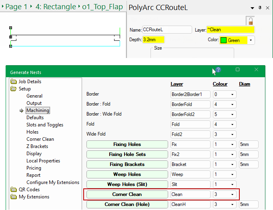The width and height of the screenshot is (273, 210).
Task: Click the Setup folder icon
Action: tap(14, 89)
